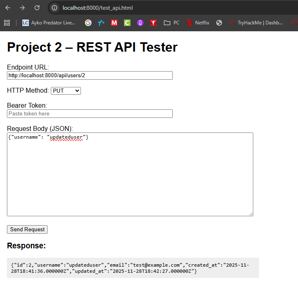Open the Google bookmark
Image resolution: width=298 pixels, height=289 pixels.
(x=88, y=23)
